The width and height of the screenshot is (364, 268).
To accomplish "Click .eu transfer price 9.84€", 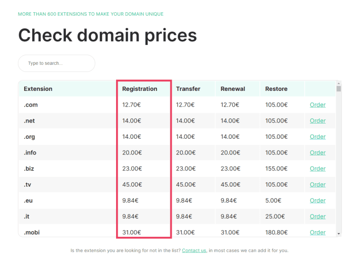I will pyautogui.click(x=184, y=201).
